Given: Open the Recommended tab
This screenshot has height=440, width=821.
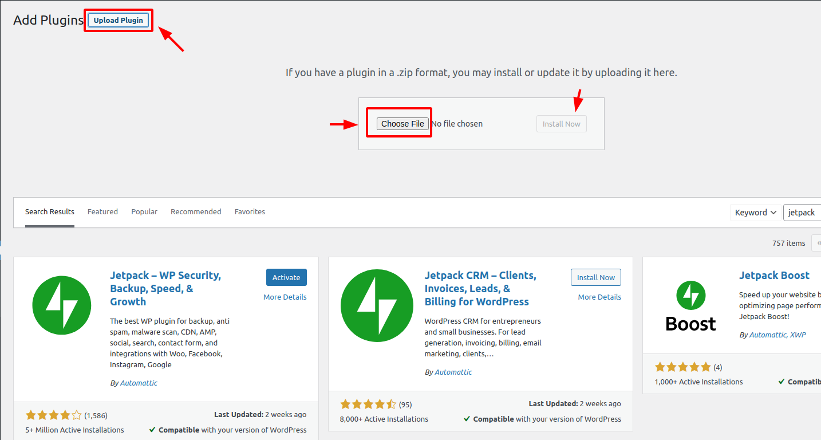Looking at the screenshot, I should point(196,211).
